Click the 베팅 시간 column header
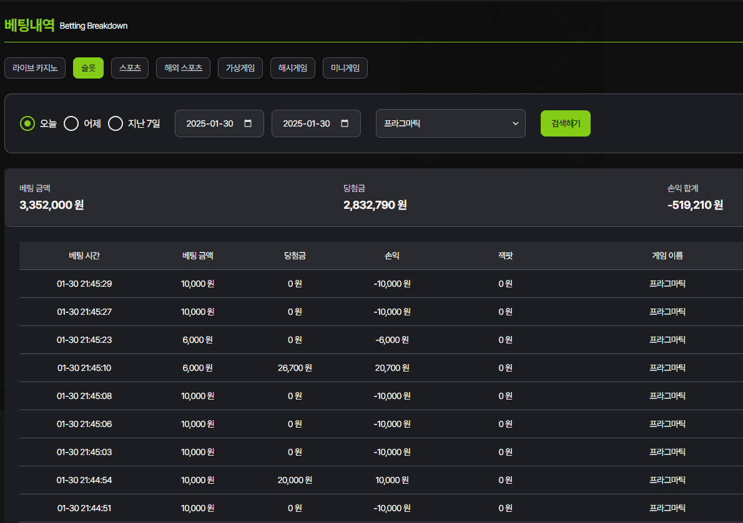This screenshot has height=523, width=743. click(84, 256)
